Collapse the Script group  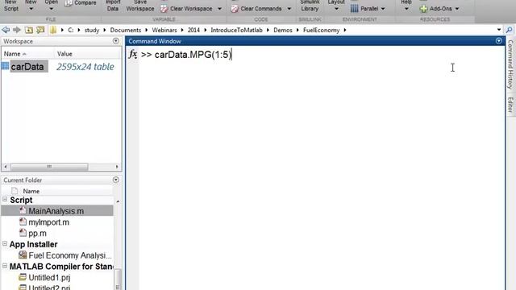[5, 199]
